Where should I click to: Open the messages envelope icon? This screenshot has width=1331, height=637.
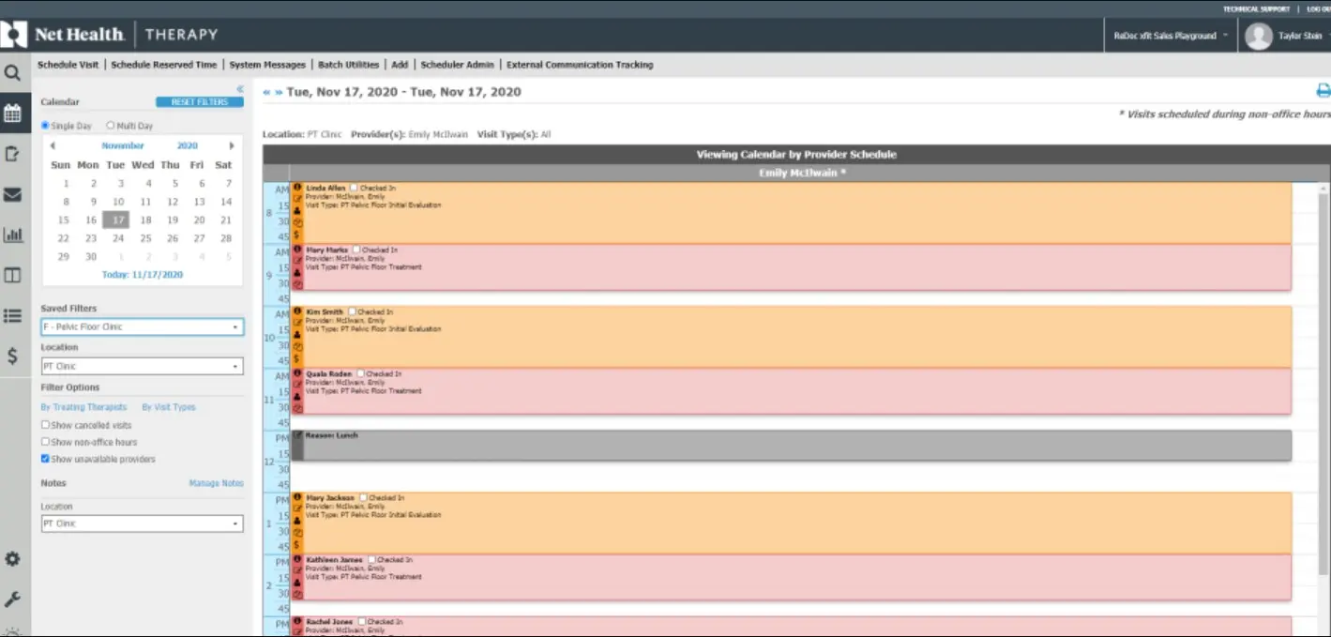(x=13, y=194)
